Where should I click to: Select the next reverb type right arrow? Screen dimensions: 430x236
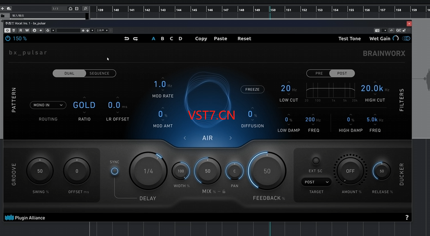(x=231, y=138)
